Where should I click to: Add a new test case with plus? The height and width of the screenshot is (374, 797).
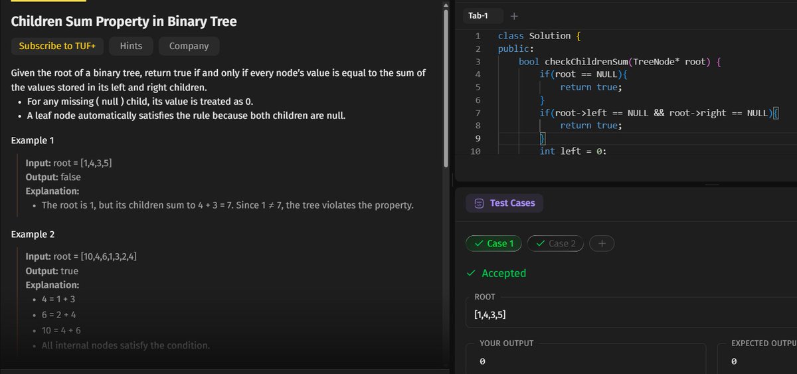[602, 244]
